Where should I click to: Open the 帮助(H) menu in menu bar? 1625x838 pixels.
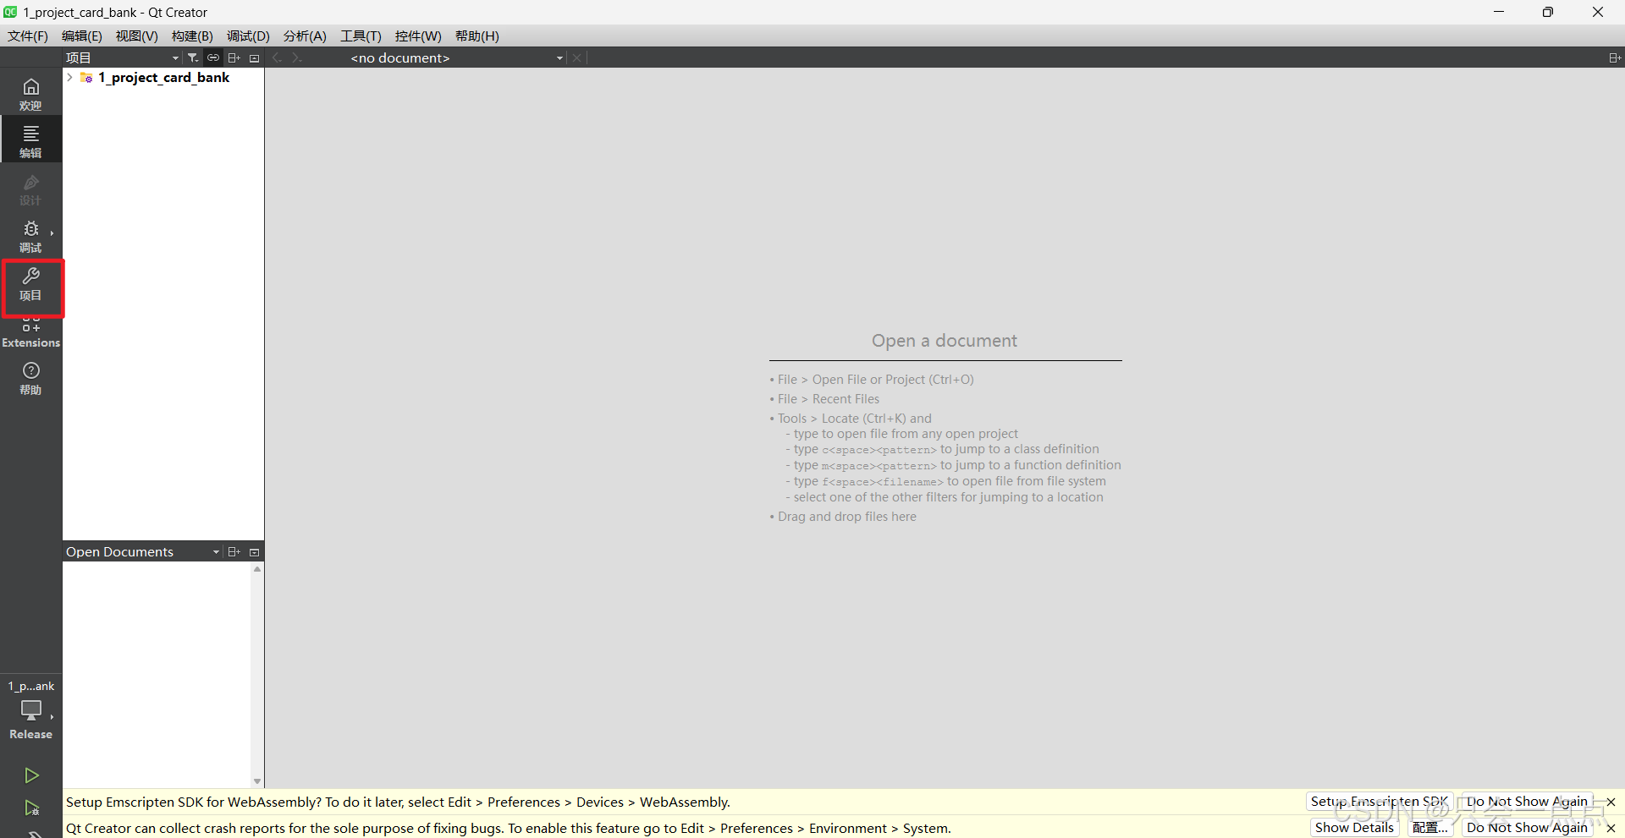(x=477, y=36)
